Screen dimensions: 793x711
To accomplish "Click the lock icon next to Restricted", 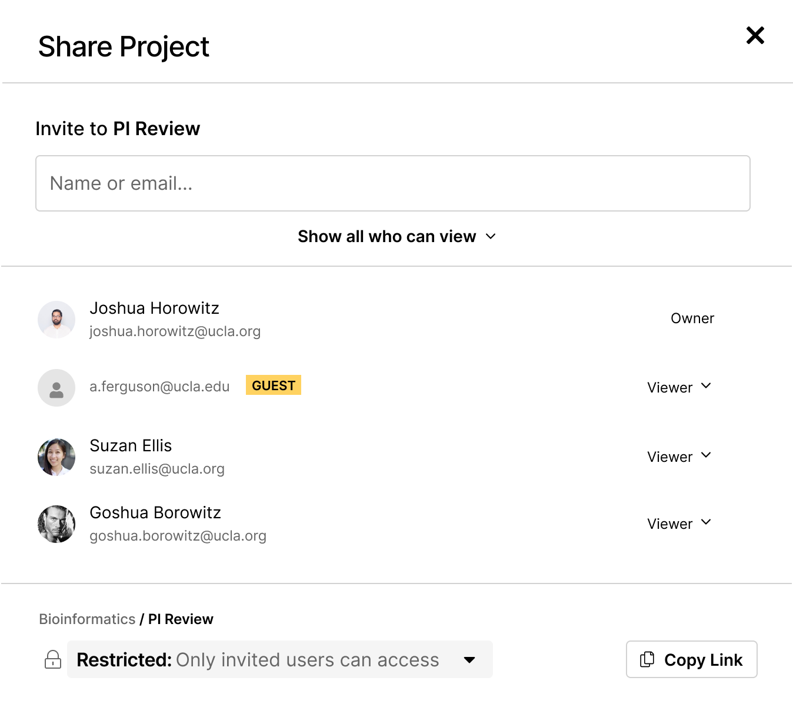I will click(x=53, y=659).
